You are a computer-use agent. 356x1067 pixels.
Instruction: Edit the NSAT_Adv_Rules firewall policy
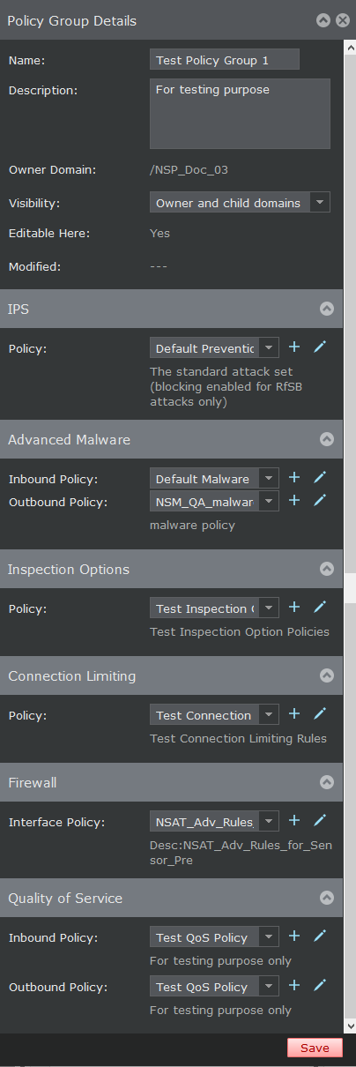(320, 820)
